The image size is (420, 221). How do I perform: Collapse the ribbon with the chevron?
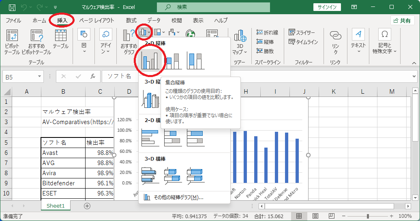coord(414,63)
